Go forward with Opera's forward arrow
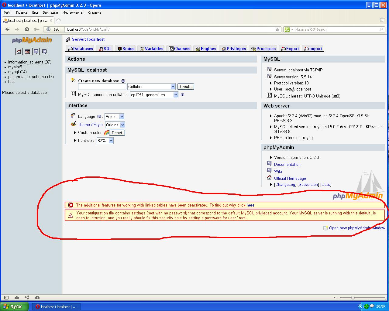 tap(17, 29)
